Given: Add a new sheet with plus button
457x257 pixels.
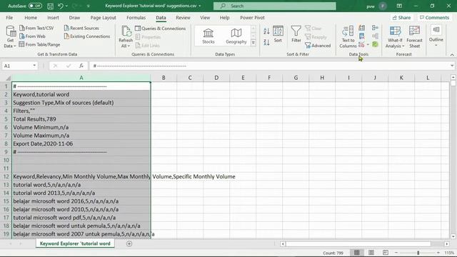Looking at the screenshot, I should 129,243.
